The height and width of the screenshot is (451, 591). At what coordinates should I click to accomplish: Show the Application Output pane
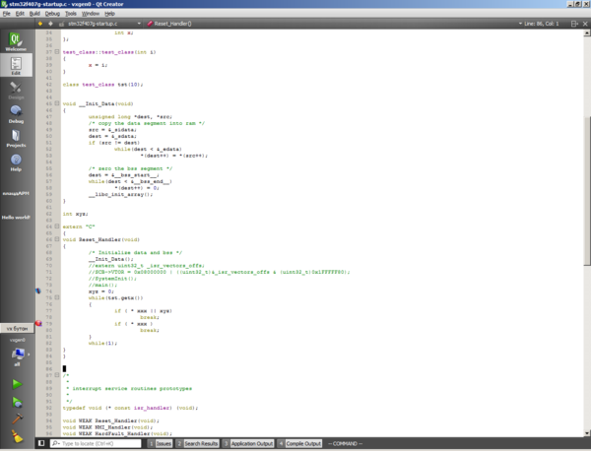tap(248, 443)
